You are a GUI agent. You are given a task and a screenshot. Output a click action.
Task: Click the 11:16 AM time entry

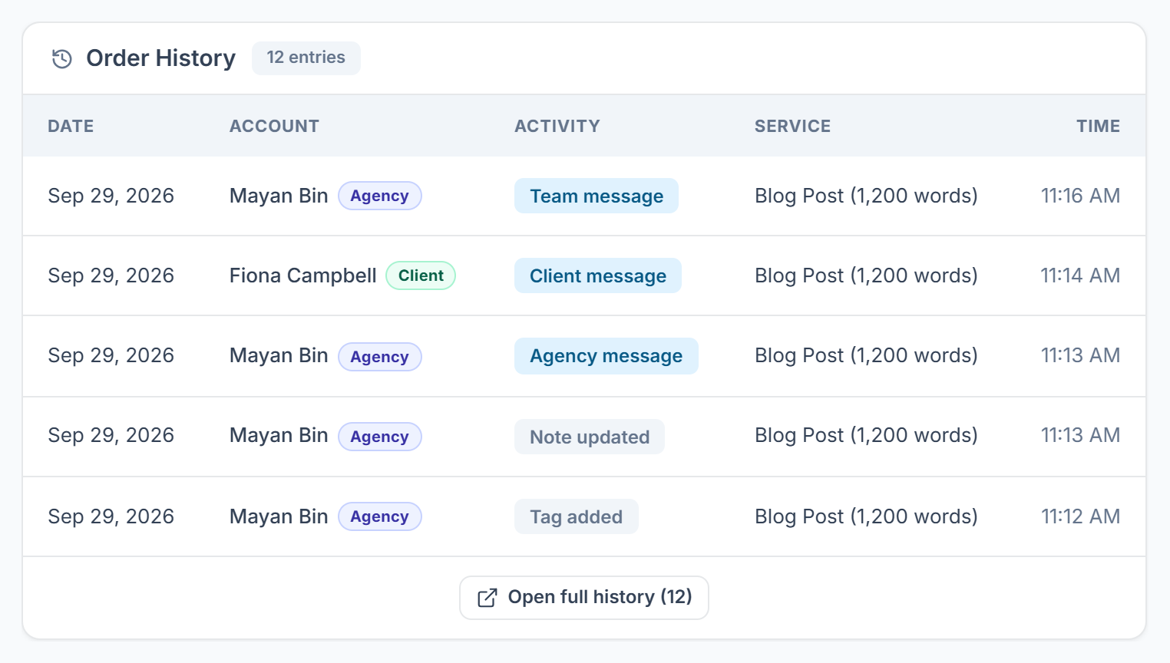click(1080, 196)
